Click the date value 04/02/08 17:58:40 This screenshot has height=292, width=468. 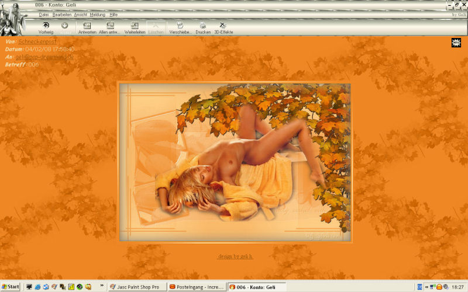[x=50, y=49]
